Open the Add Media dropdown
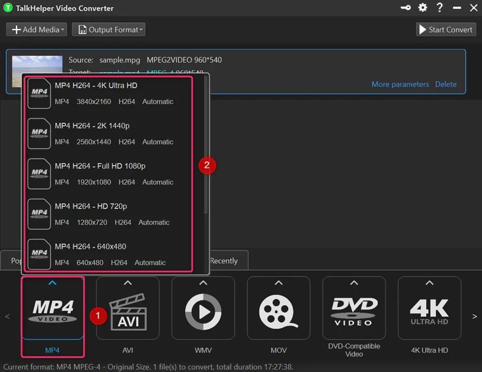This screenshot has width=482, height=372. coord(36,29)
